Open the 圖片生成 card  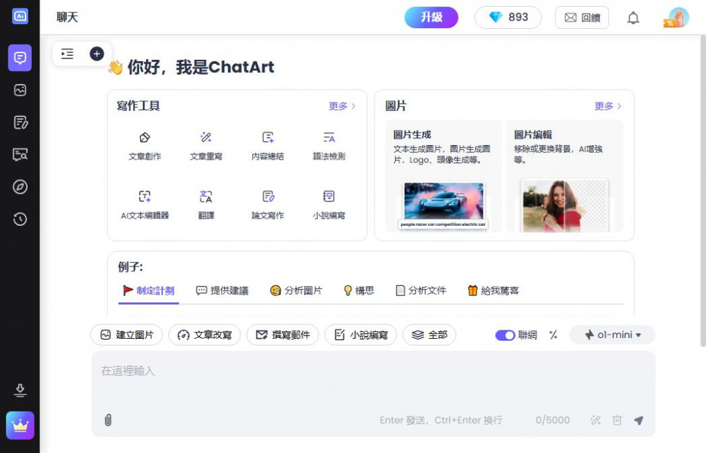click(x=443, y=176)
